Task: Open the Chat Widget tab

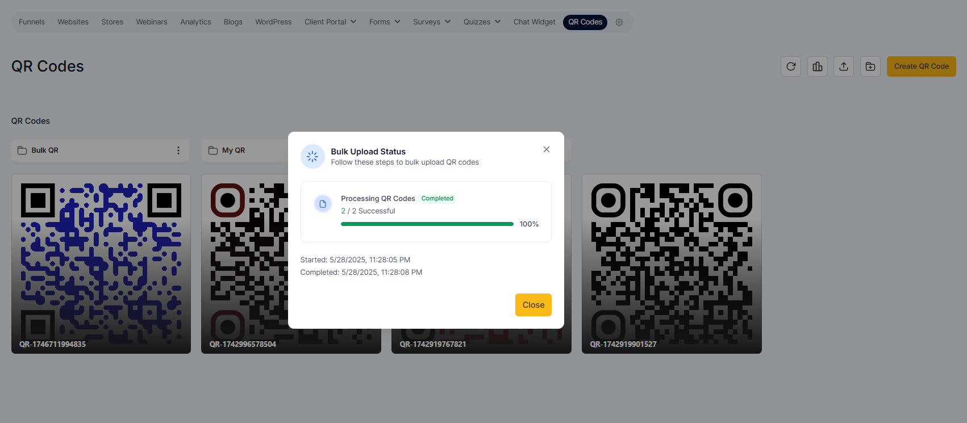Action: [x=535, y=22]
